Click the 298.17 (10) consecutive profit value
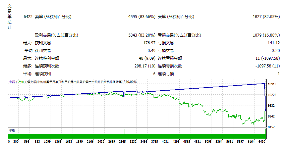 145,66
